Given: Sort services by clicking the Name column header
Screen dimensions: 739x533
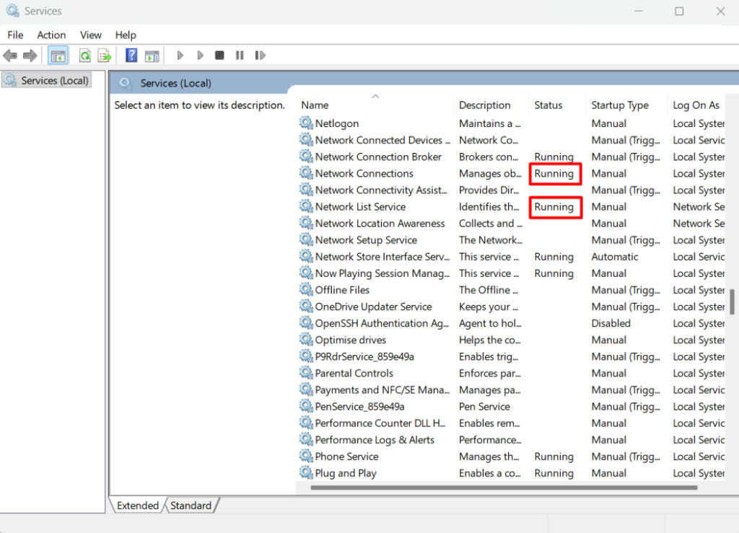Looking at the screenshot, I should click(x=315, y=105).
